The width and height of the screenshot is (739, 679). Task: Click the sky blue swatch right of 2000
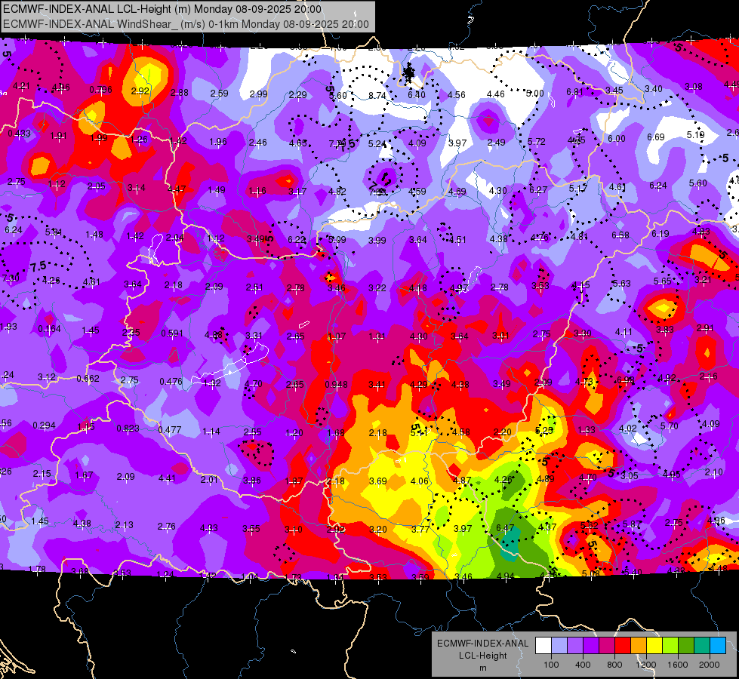pyautogui.click(x=717, y=646)
